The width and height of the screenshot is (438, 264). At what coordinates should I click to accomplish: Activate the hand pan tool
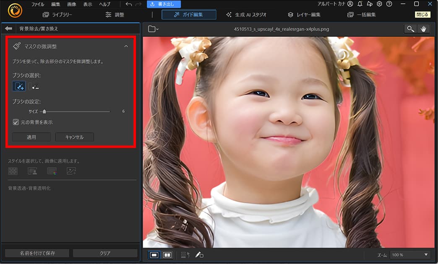pos(424,28)
